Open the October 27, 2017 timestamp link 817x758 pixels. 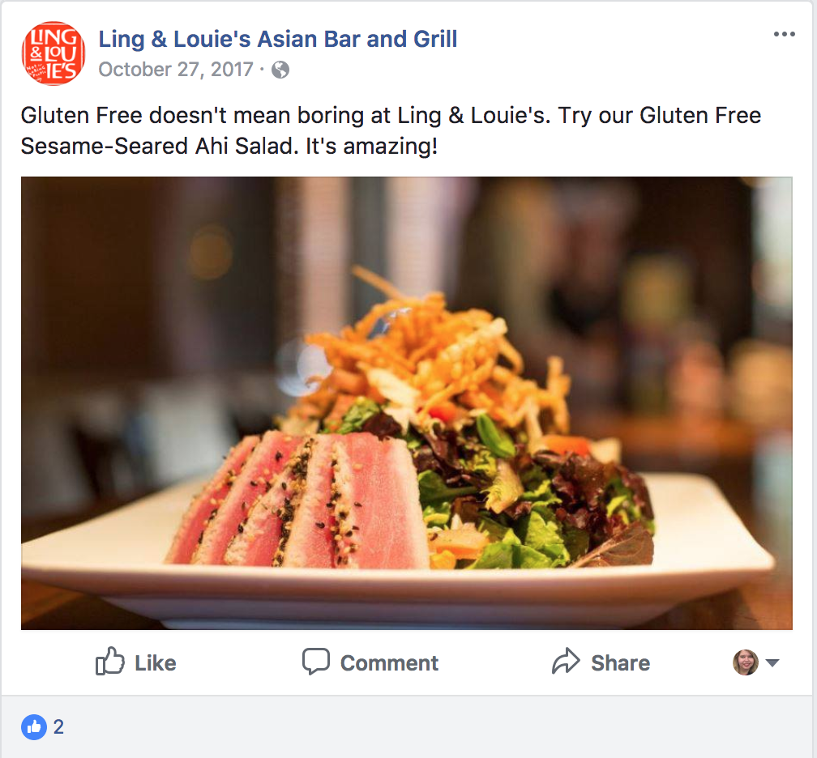[176, 70]
